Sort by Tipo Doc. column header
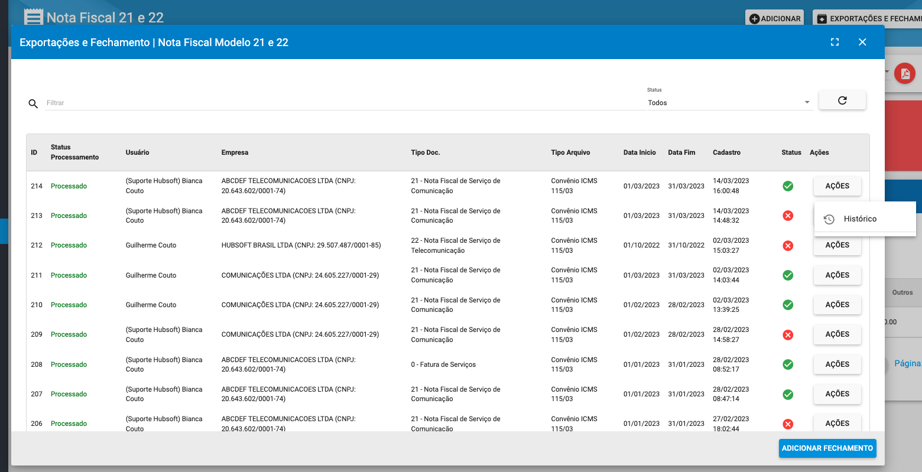The width and height of the screenshot is (922, 472). click(x=426, y=152)
